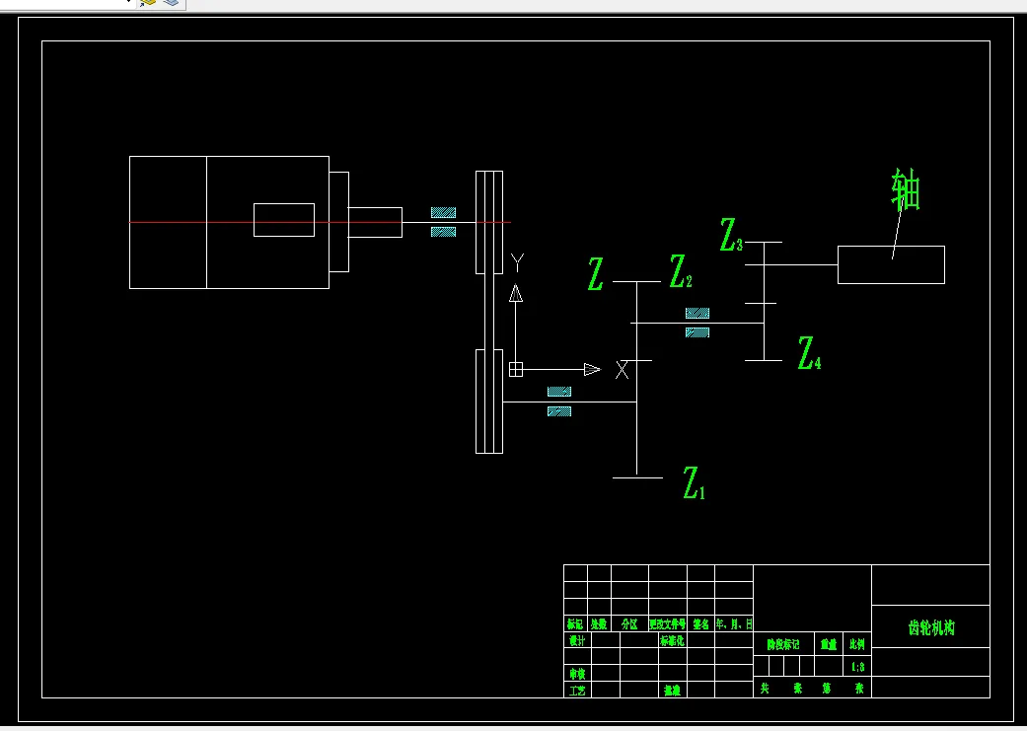Click the 重量 label
Image resolution: width=1027 pixels, height=731 pixels.
(x=829, y=644)
